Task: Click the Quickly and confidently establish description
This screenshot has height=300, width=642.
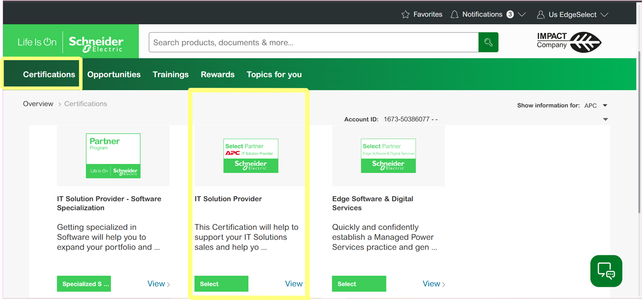Action: [x=384, y=237]
